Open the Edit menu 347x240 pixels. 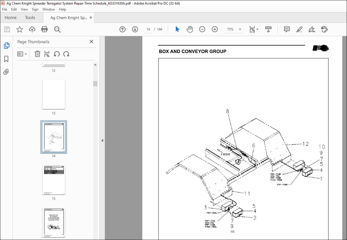point(14,9)
